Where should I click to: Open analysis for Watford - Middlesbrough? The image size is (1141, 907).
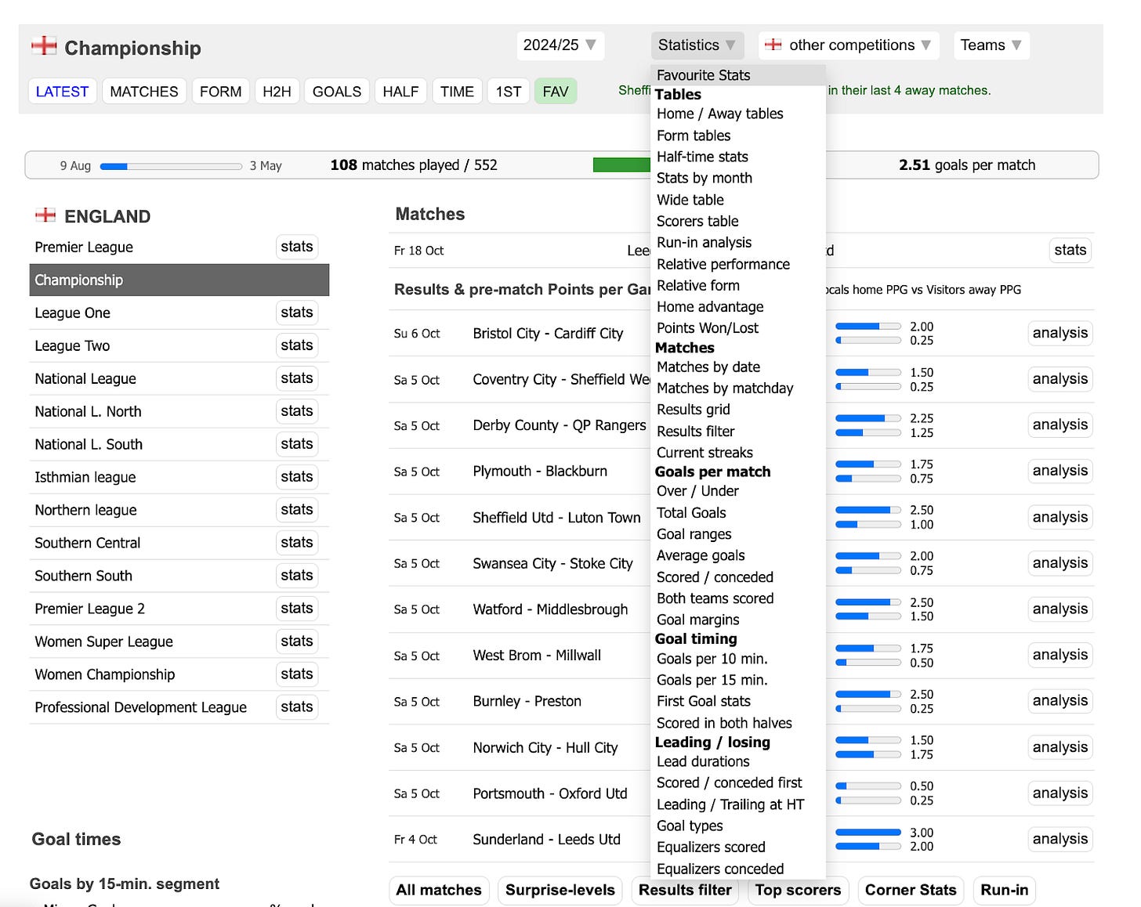coord(1059,609)
